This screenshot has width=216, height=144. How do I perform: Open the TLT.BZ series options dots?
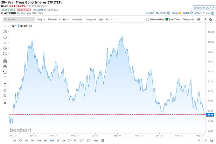pos(16,26)
